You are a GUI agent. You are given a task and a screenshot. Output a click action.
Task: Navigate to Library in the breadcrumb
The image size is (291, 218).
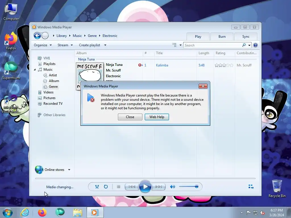(62, 36)
